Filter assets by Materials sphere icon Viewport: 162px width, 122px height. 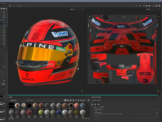tap(65, 100)
